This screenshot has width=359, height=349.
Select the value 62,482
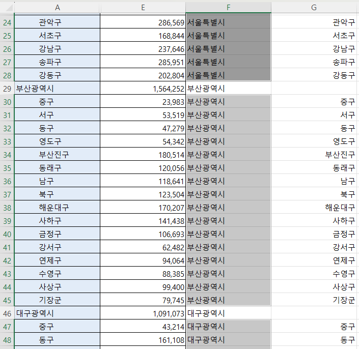tap(173, 247)
